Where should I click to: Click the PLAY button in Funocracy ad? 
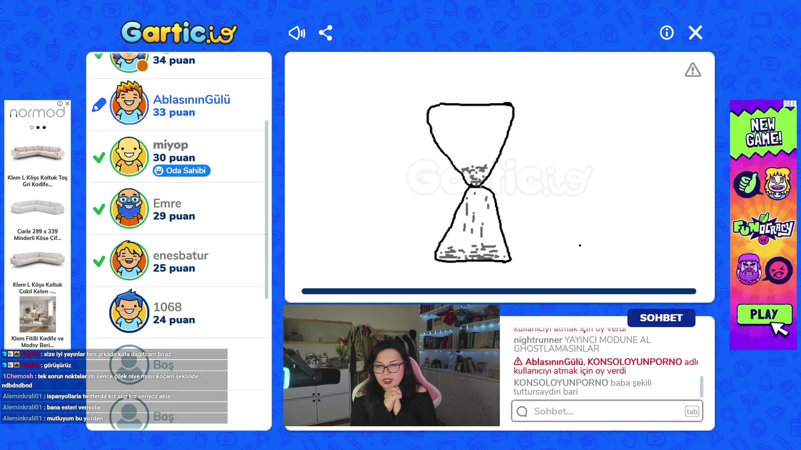763,314
